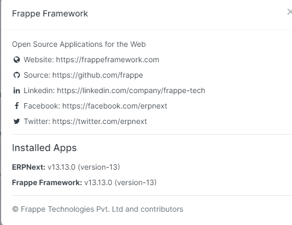The image size is (292, 225).
Task: Click the 'ERPNext:' app label
Action: click(x=29, y=167)
